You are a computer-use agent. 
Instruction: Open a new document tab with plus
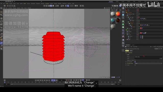tap(15, 2)
